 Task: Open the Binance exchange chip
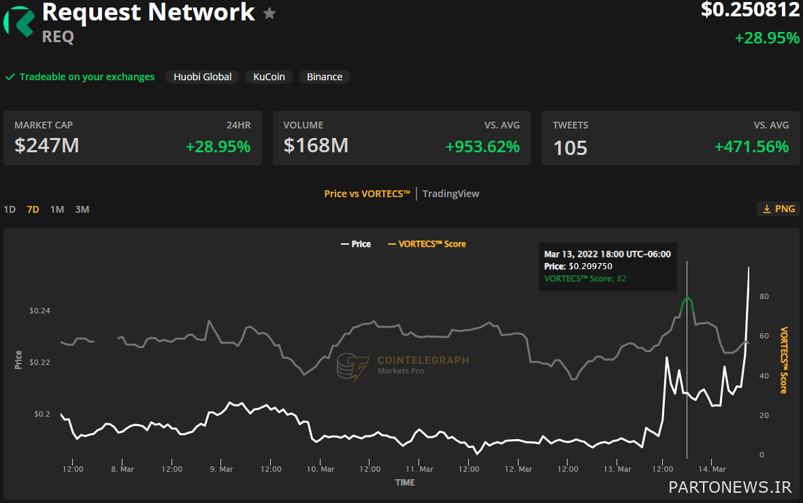[x=325, y=77]
